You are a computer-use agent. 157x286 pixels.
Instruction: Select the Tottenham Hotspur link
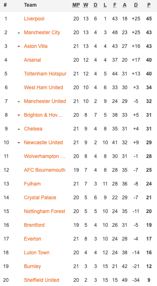click(x=45, y=74)
